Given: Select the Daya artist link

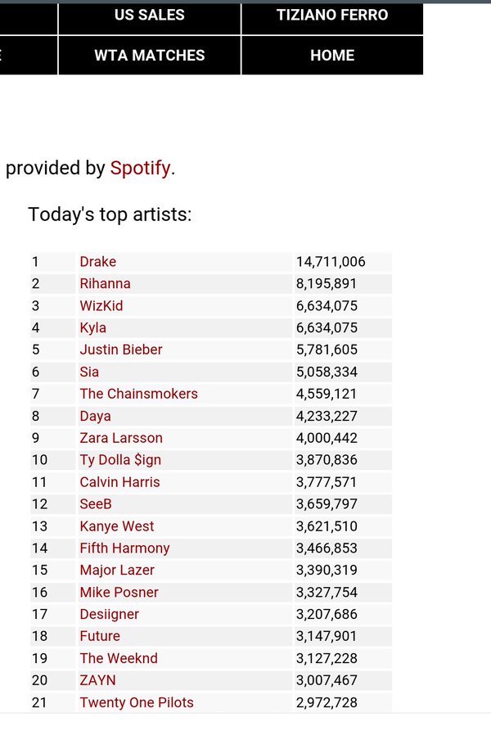Looking at the screenshot, I should (x=95, y=416).
